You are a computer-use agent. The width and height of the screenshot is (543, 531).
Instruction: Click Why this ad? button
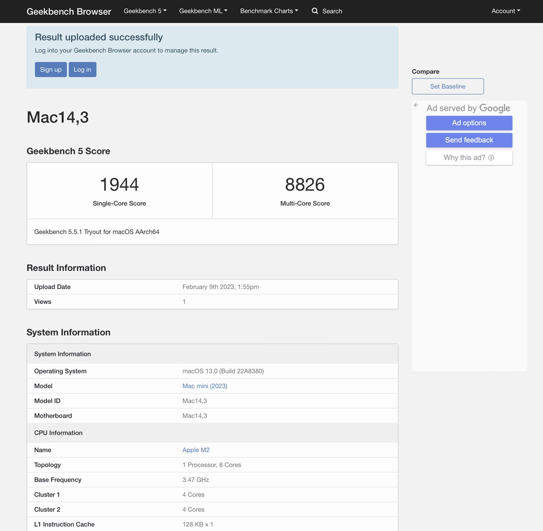[x=469, y=157]
